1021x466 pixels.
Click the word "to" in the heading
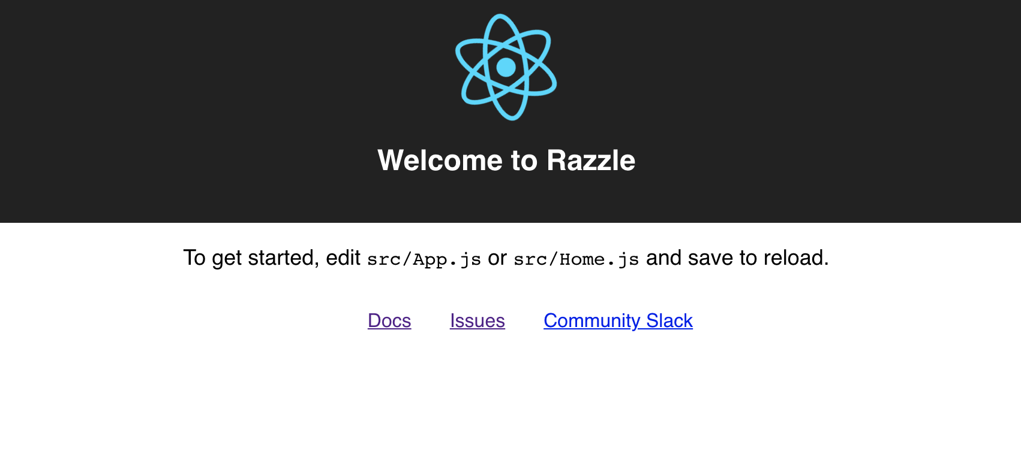[524, 161]
